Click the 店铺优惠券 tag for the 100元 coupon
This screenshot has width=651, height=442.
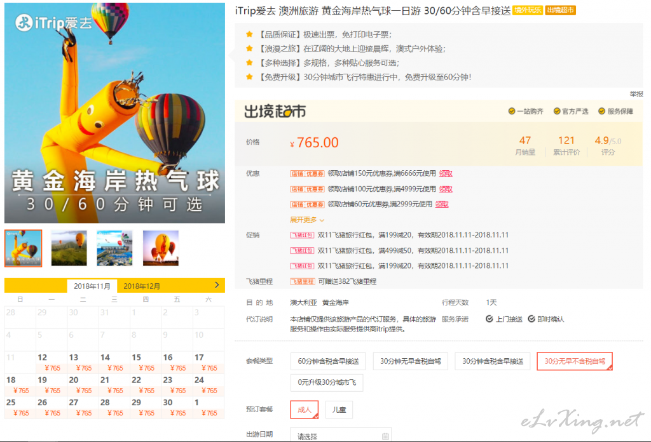coord(307,189)
